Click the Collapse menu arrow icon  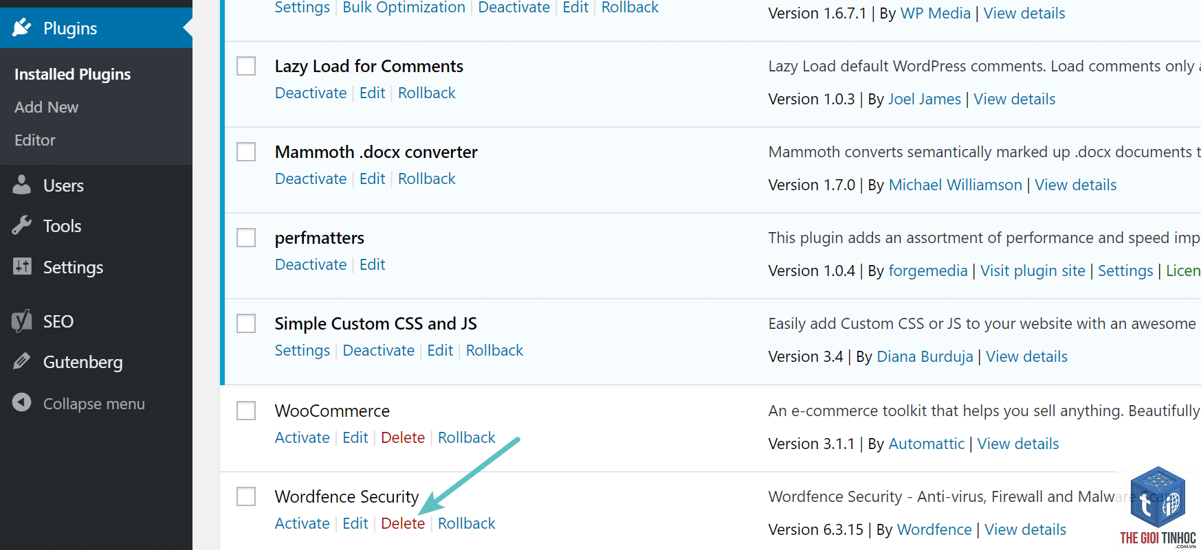pyautogui.click(x=22, y=402)
